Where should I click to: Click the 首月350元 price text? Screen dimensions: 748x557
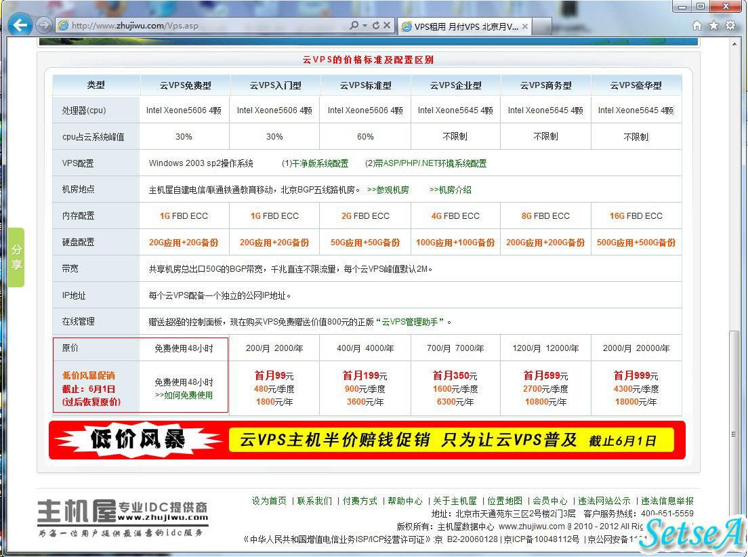pos(455,375)
